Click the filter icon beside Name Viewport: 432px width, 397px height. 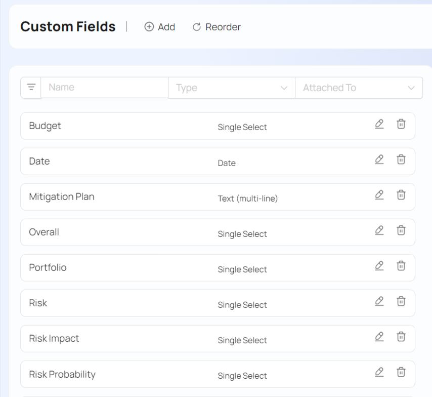click(31, 88)
